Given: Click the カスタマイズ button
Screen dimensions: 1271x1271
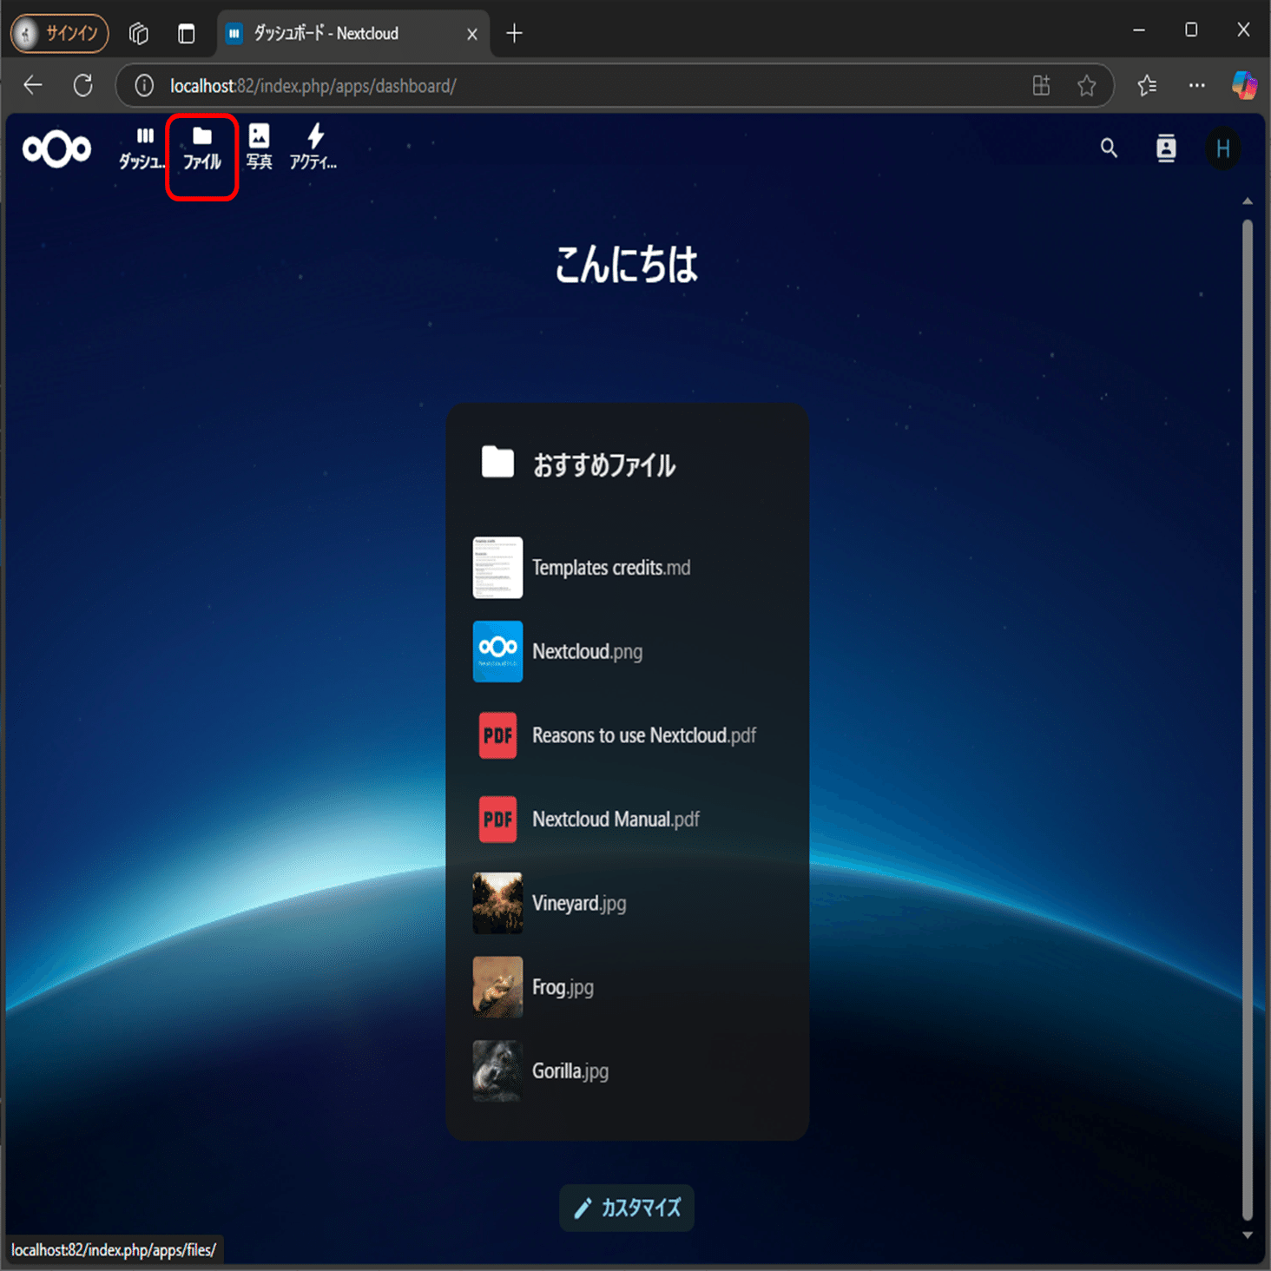Looking at the screenshot, I should pyautogui.click(x=626, y=1208).
